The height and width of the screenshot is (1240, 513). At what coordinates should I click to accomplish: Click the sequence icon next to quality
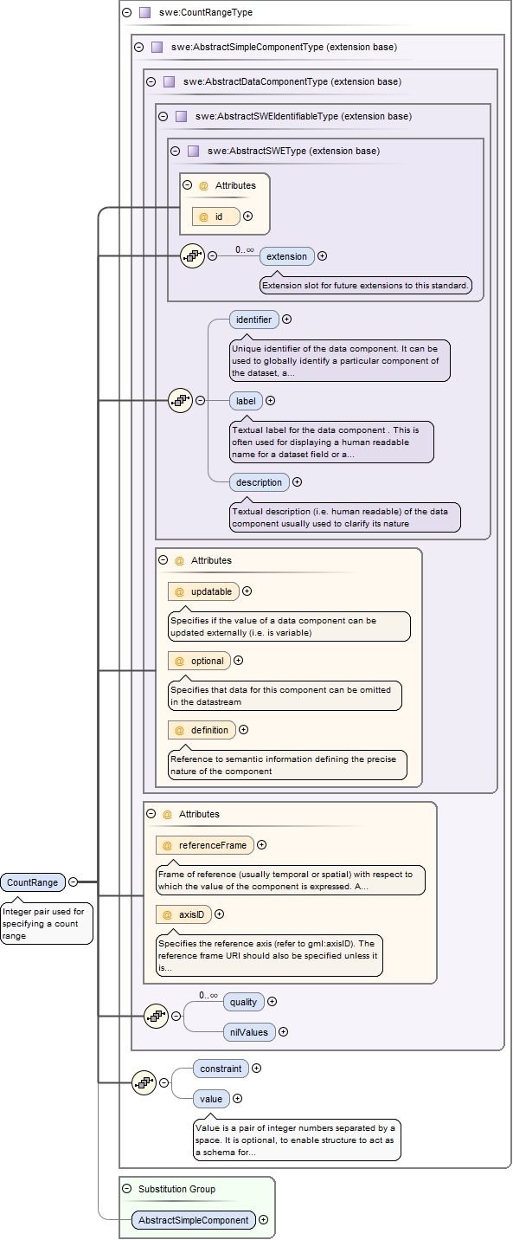156,1017
